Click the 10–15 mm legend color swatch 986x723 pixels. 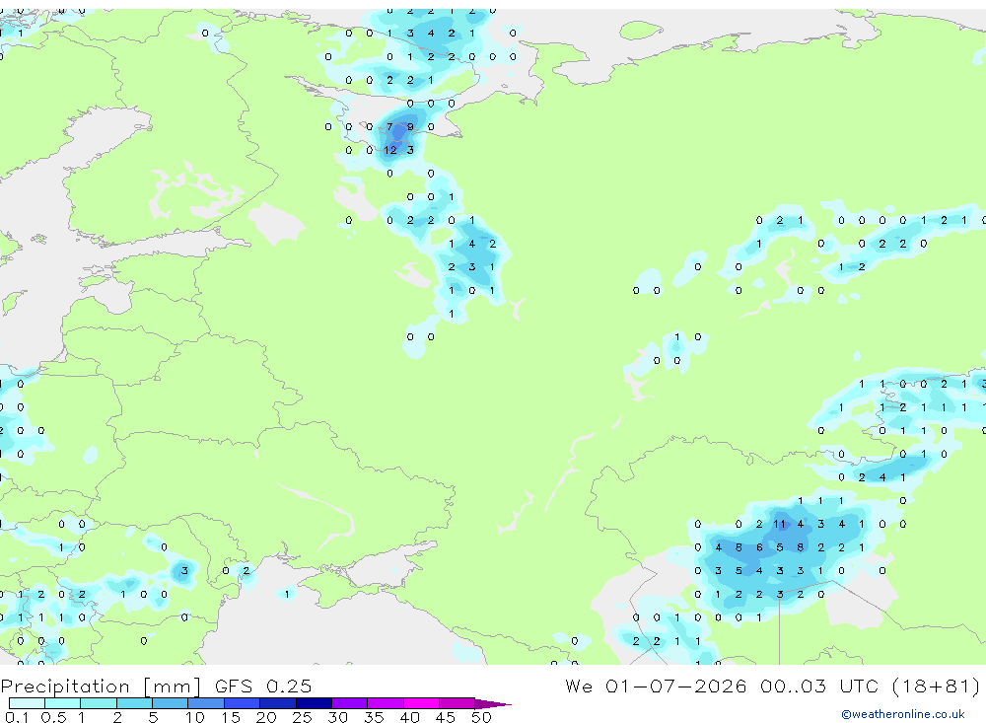(x=206, y=703)
